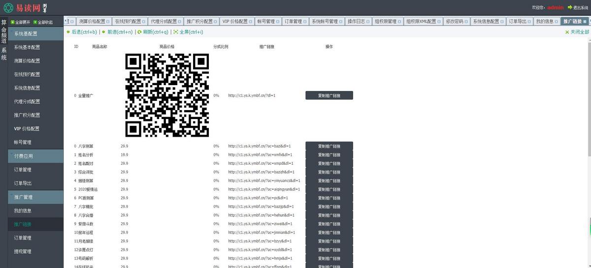Close the 组权限XML配置 tab with its x icon

(440, 22)
